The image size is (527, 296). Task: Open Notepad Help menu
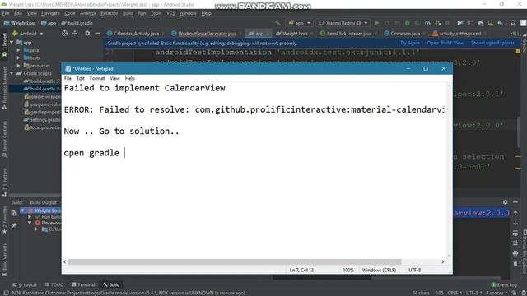point(130,78)
